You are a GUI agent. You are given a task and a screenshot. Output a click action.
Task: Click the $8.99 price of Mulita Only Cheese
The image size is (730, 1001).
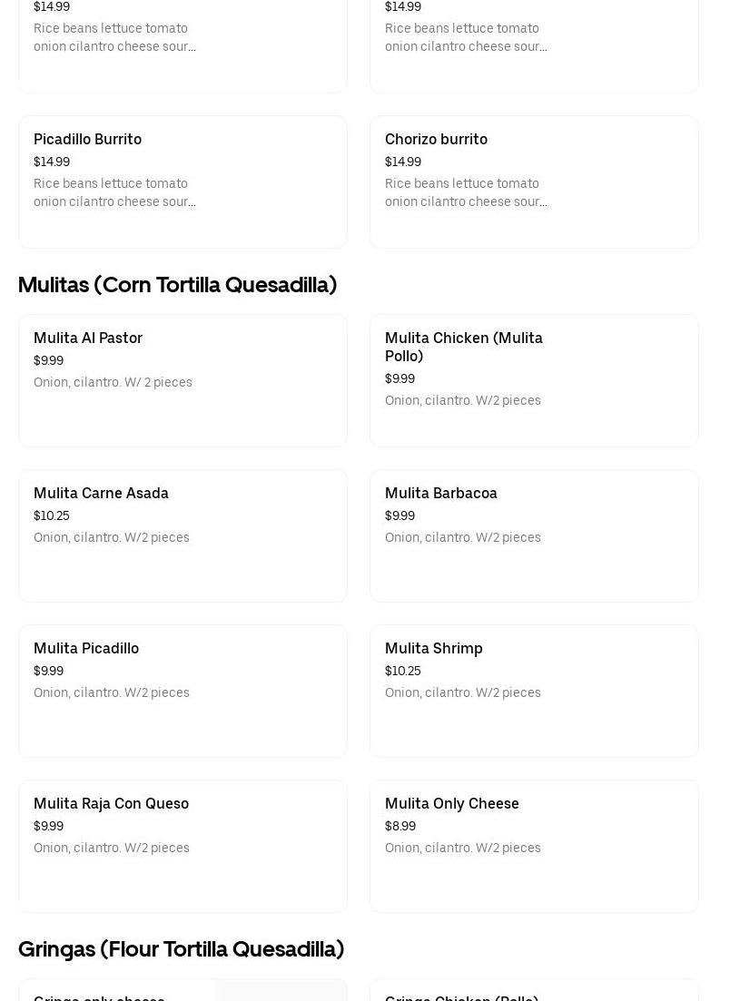(x=400, y=827)
